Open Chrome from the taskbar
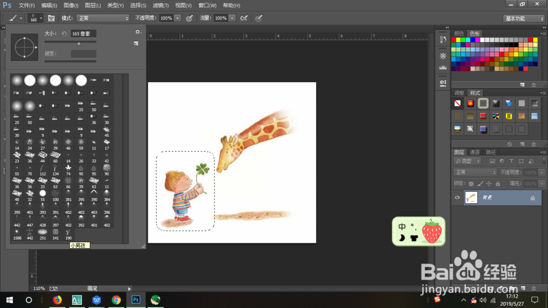Screen dimensions: 548x308 click(x=116, y=300)
